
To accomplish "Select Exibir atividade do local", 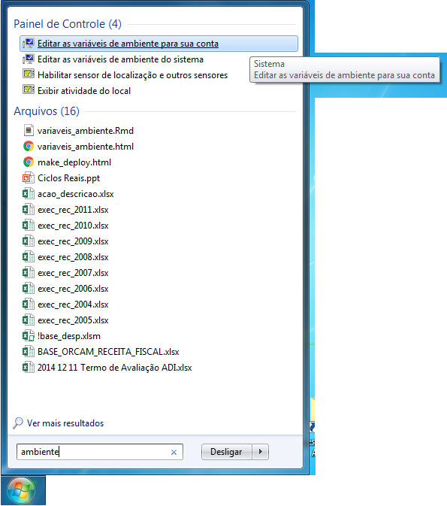I will 84,91.
